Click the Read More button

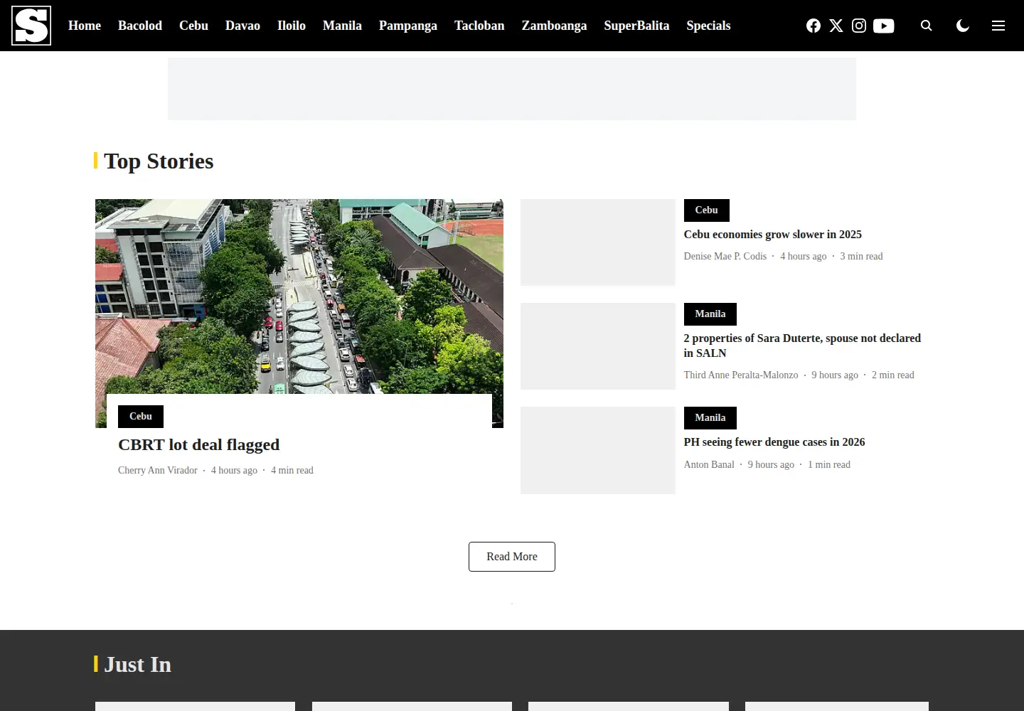[512, 557]
